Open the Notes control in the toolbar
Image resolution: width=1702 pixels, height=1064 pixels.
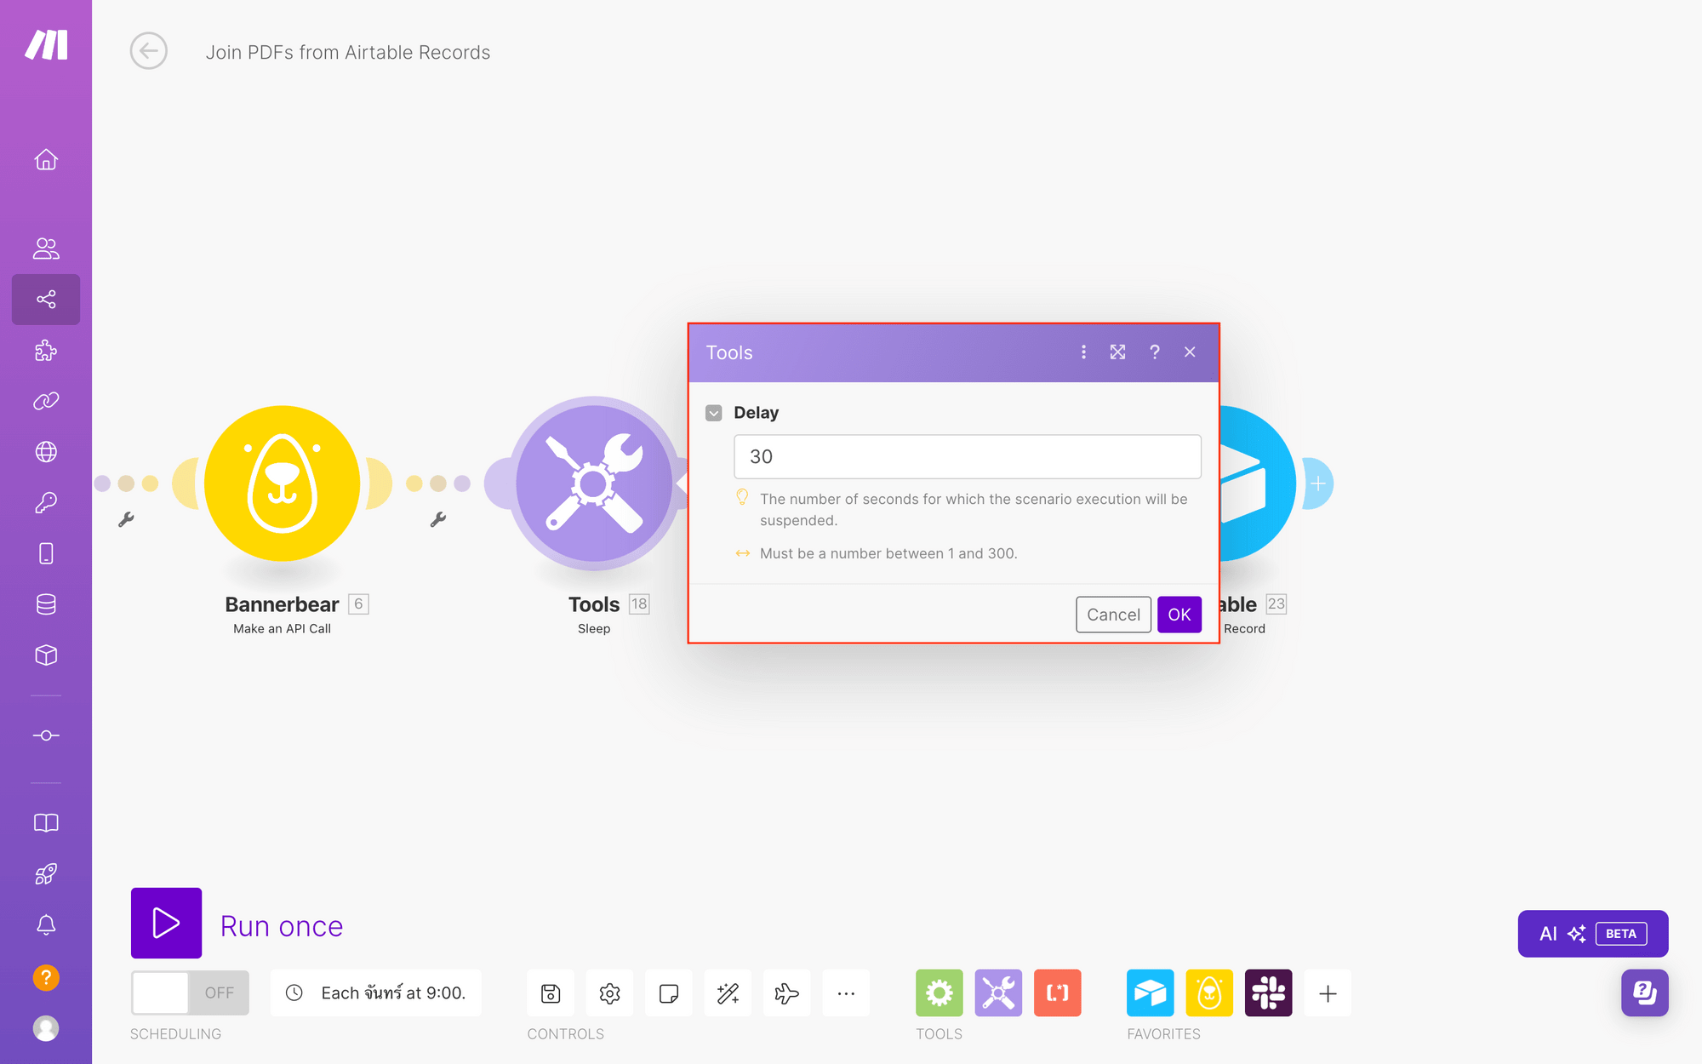click(669, 993)
